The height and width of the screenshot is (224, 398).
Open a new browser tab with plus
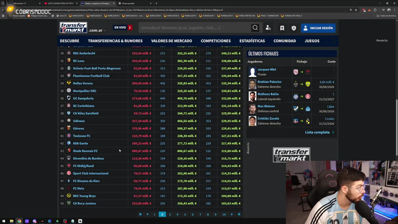click(x=156, y=3)
